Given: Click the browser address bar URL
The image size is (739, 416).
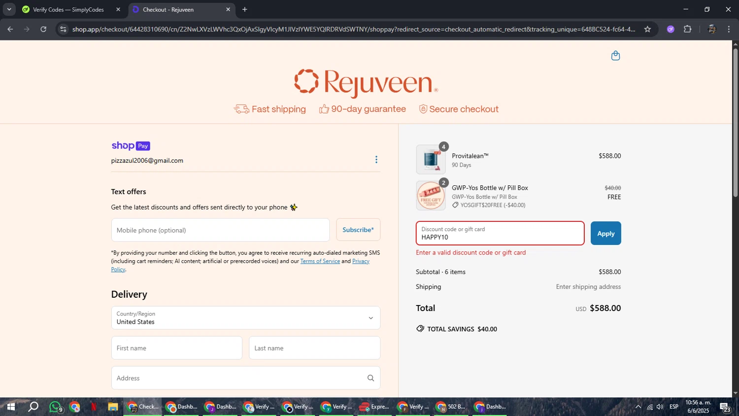Looking at the screenshot, I should click(354, 29).
